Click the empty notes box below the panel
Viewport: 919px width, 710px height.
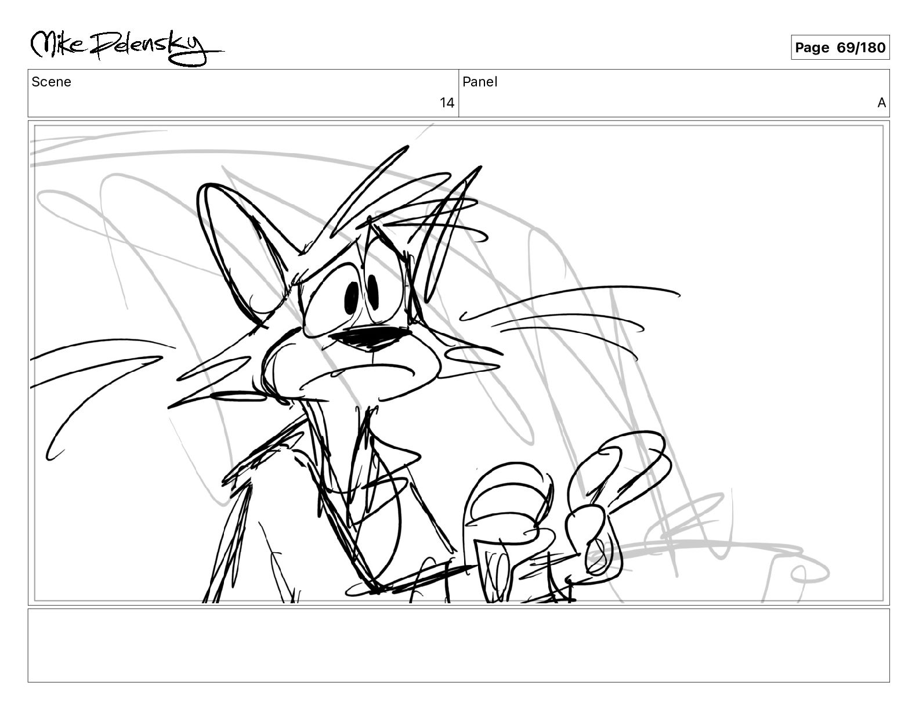click(458, 645)
